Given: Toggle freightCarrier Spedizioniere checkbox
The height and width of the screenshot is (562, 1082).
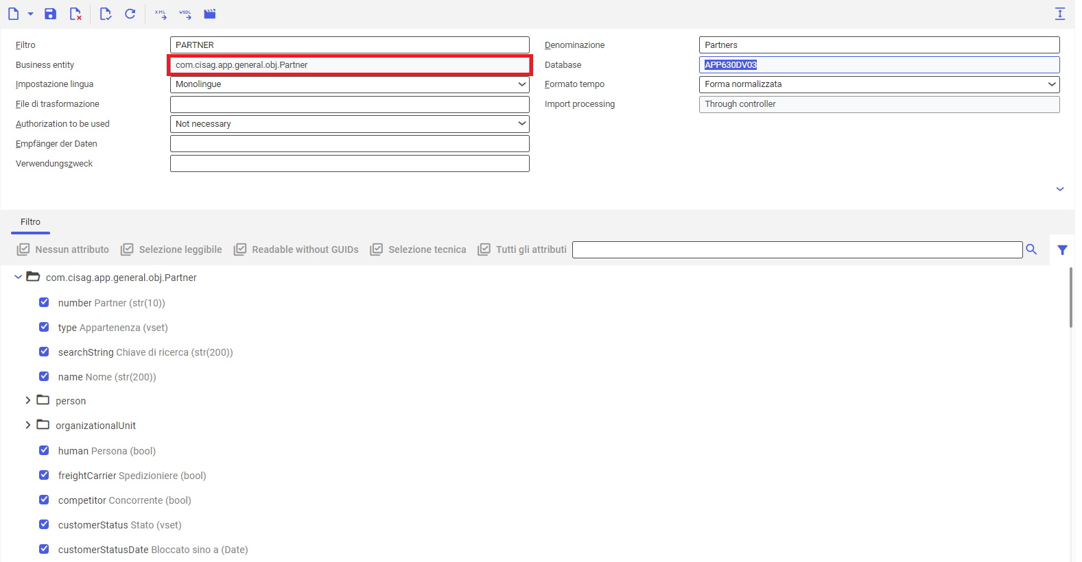Looking at the screenshot, I should click(44, 475).
